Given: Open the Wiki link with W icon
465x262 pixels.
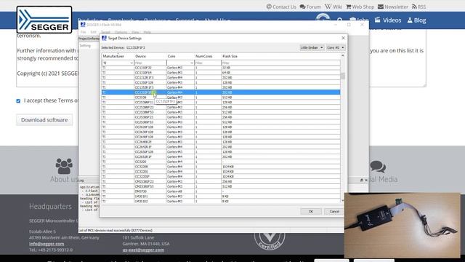Looking at the screenshot, I should [333, 7].
